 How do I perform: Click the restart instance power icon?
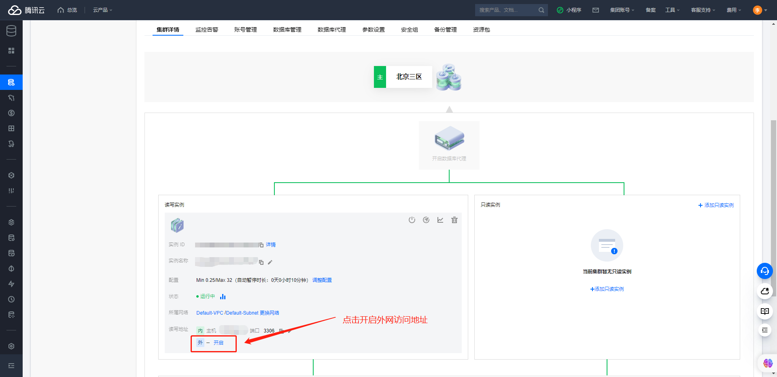tap(412, 220)
